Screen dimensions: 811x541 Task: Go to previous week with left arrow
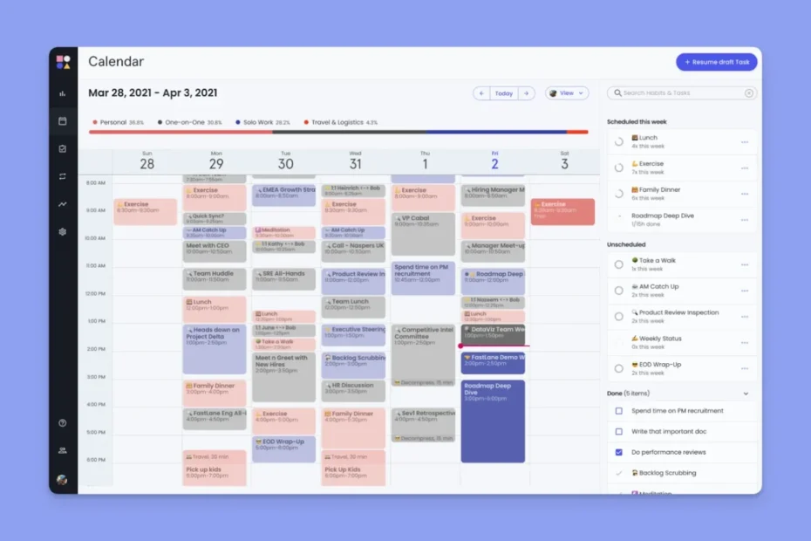click(x=481, y=93)
